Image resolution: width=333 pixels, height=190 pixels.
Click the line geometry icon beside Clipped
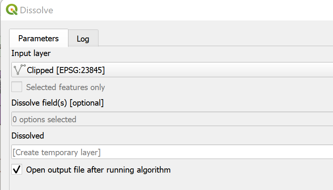(x=19, y=70)
